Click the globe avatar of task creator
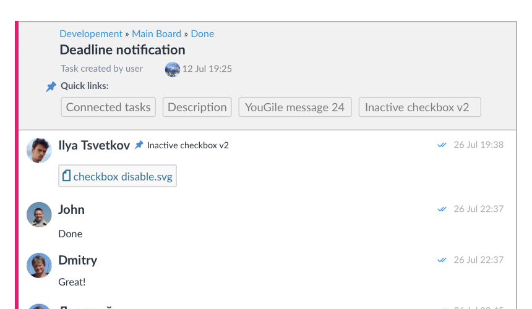 173,69
